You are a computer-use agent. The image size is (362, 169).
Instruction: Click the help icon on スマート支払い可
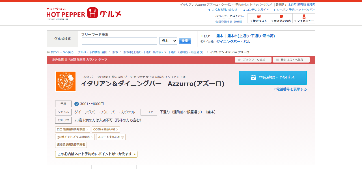point(122,137)
